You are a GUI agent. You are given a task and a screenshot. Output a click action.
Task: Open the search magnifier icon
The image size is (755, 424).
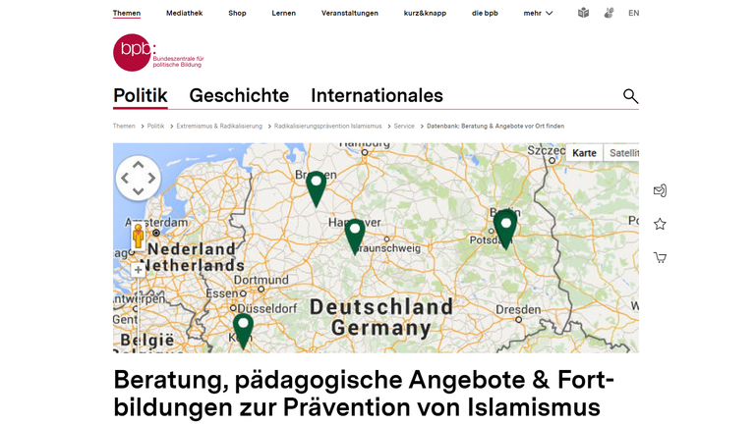coord(630,96)
